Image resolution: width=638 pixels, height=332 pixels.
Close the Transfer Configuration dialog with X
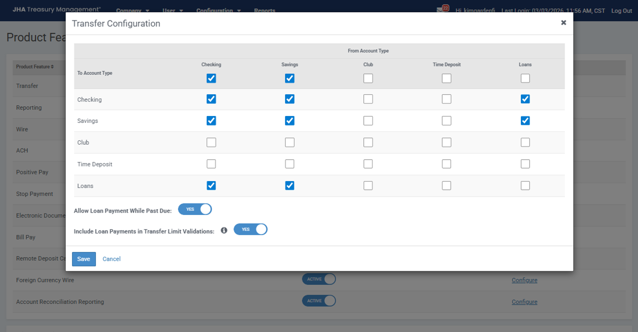(x=563, y=23)
